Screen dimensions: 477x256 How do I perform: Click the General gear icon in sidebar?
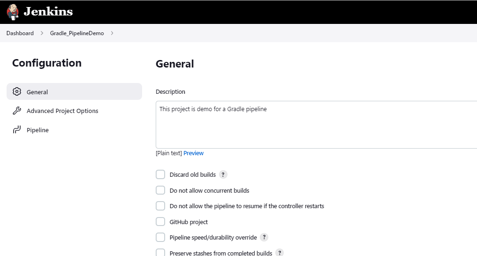[17, 92]
